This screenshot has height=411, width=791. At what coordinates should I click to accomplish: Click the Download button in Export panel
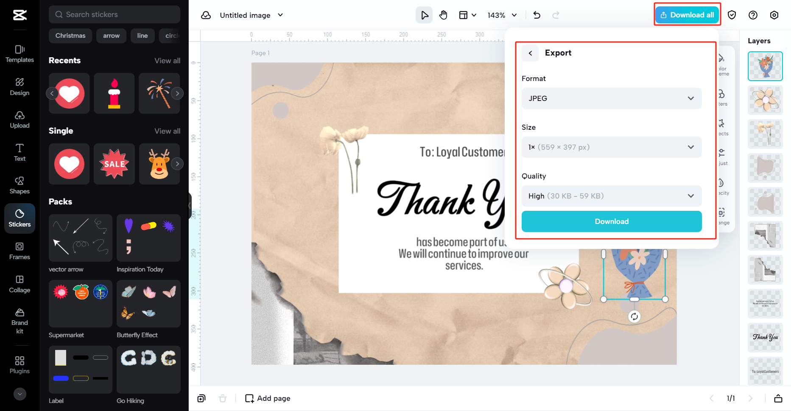coord(611,221)
